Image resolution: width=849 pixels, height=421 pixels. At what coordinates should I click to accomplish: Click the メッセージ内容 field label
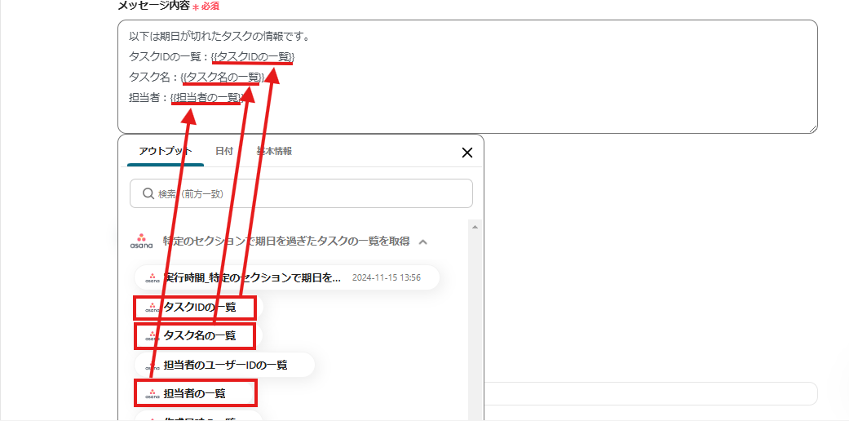(154, 6)
